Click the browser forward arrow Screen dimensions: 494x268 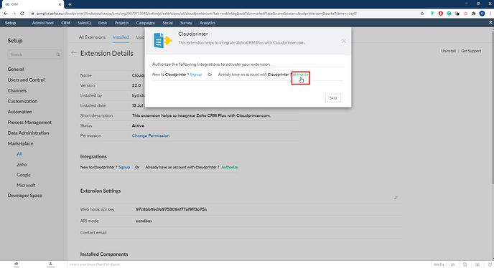pos(14,14)
